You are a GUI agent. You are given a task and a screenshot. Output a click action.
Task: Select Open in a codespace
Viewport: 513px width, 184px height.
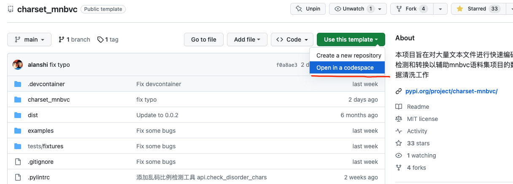(347, 68)
